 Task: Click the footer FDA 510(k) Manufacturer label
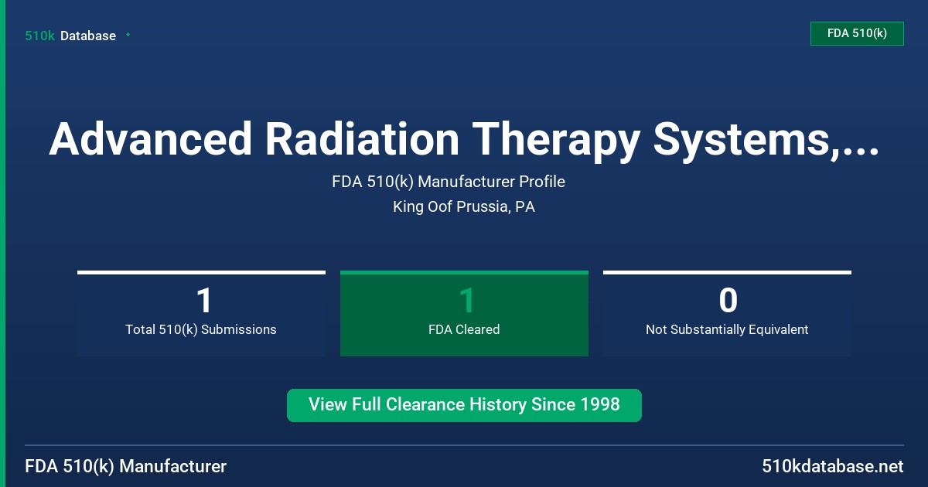coord(126,466)
